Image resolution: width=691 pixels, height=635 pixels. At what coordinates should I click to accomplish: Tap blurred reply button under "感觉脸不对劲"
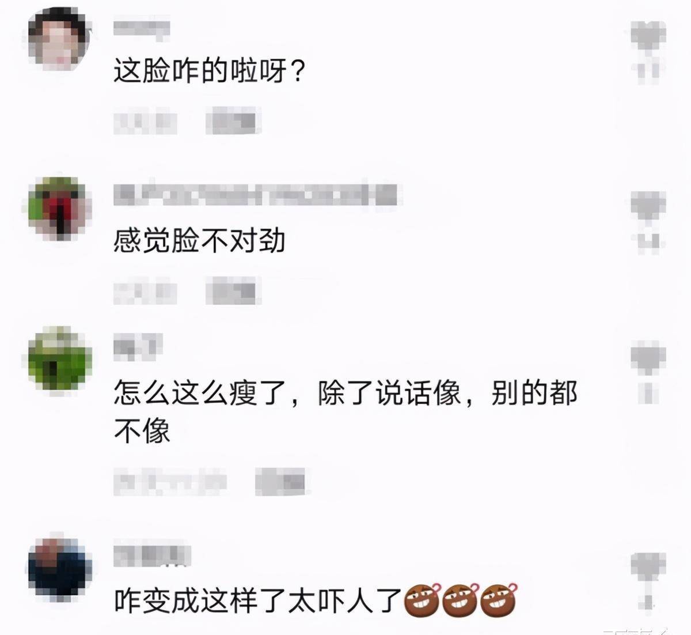pos(233,292)
